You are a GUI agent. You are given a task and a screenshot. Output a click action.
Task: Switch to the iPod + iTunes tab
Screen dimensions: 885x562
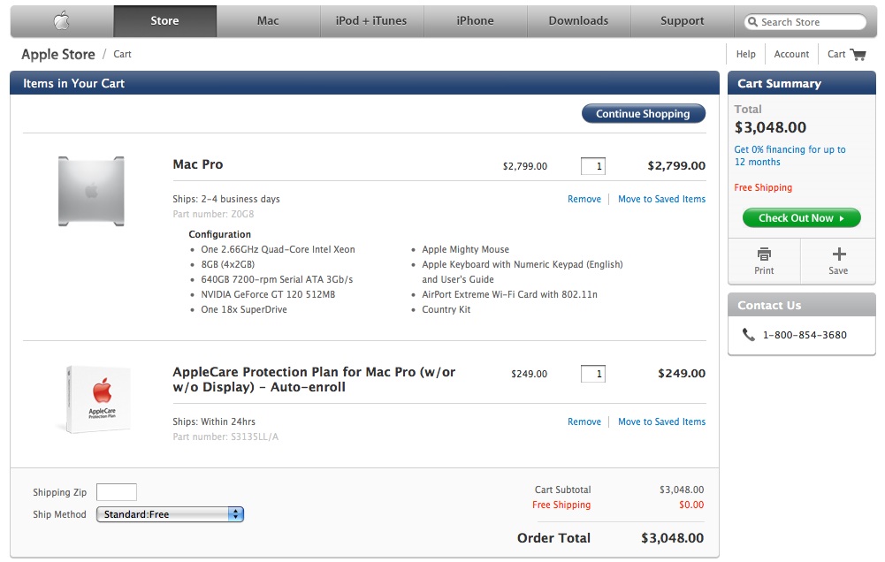(x=371, y=21)
